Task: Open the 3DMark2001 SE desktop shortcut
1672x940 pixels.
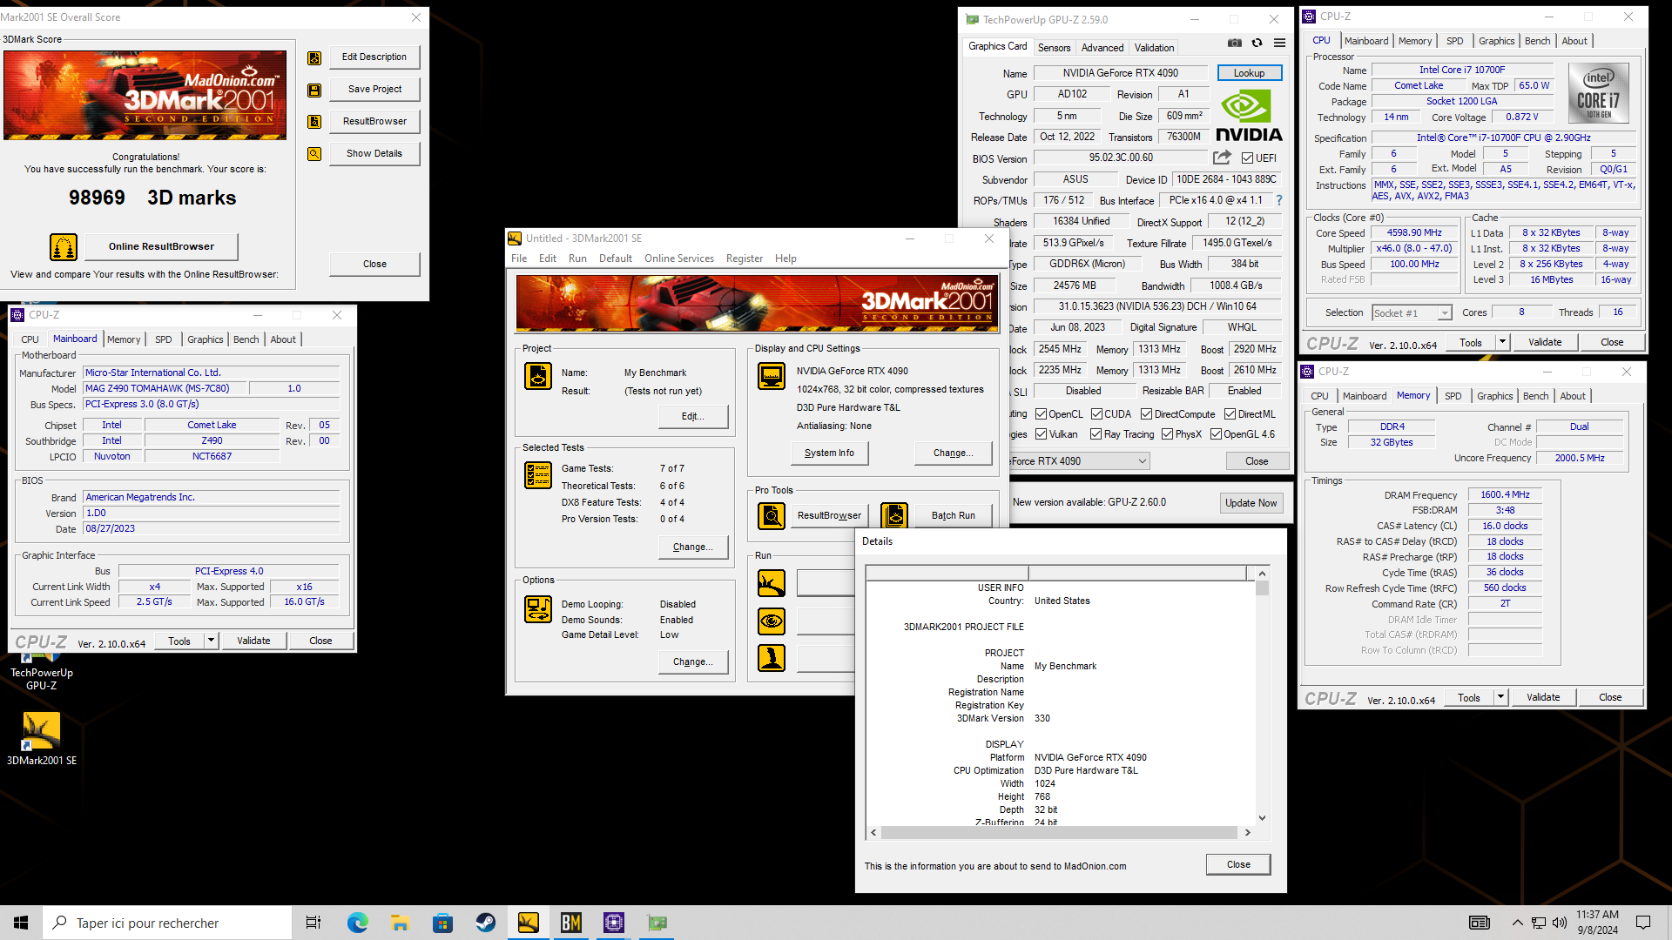Action: [x=41, y=739]
